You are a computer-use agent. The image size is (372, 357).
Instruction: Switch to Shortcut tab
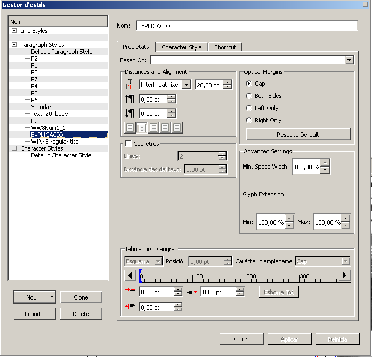tap(225, 47)
